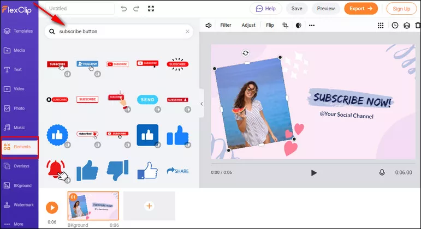Add the red Subscribe button with hand cursor
The width and height of the screenshot is (421, 229).
(x=57, y=65)
